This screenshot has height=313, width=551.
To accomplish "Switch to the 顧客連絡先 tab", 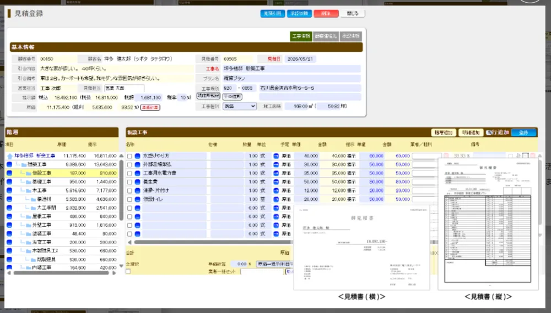I will click(x=326, y=36).
